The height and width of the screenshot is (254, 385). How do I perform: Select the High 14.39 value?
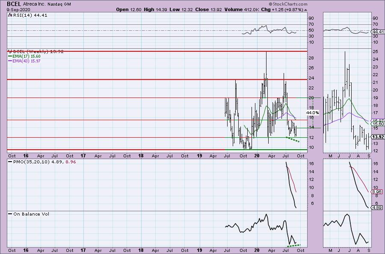click(x=155, y=9)
